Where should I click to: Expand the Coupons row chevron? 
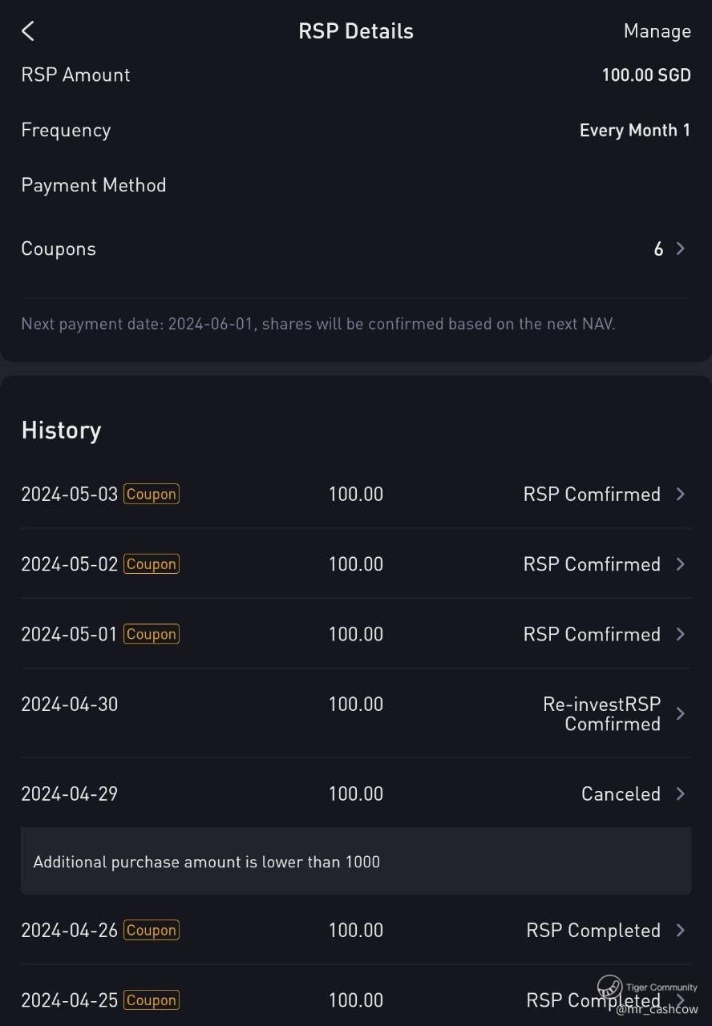(680, 248)
